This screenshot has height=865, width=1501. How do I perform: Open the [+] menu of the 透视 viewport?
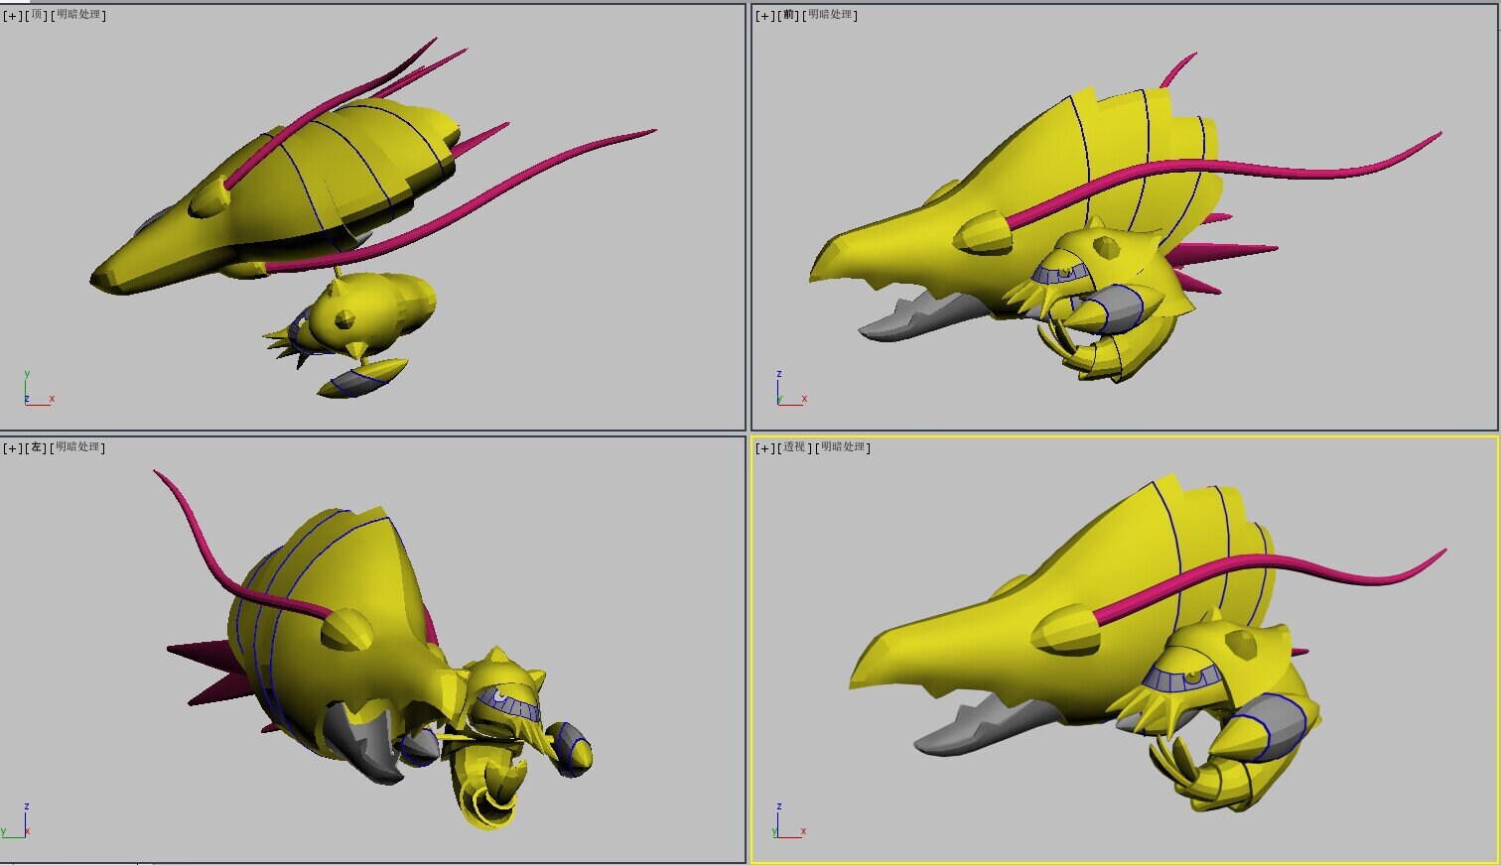pos(764,447)
